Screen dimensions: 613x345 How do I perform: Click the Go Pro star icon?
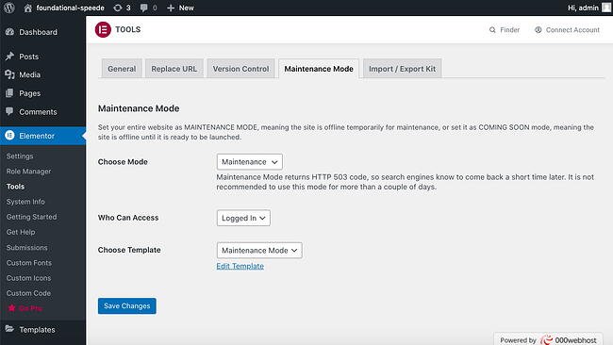click(x=11, y=308)
